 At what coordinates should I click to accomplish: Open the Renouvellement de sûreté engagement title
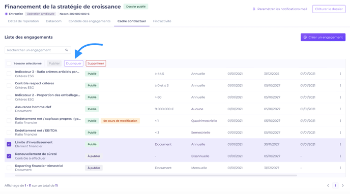pos(36,154)
